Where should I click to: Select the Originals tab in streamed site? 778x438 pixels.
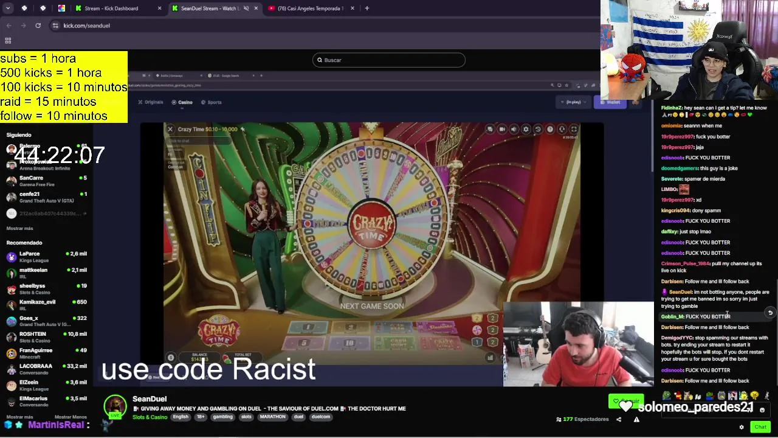pyautogui.click(x=150, y=102)
